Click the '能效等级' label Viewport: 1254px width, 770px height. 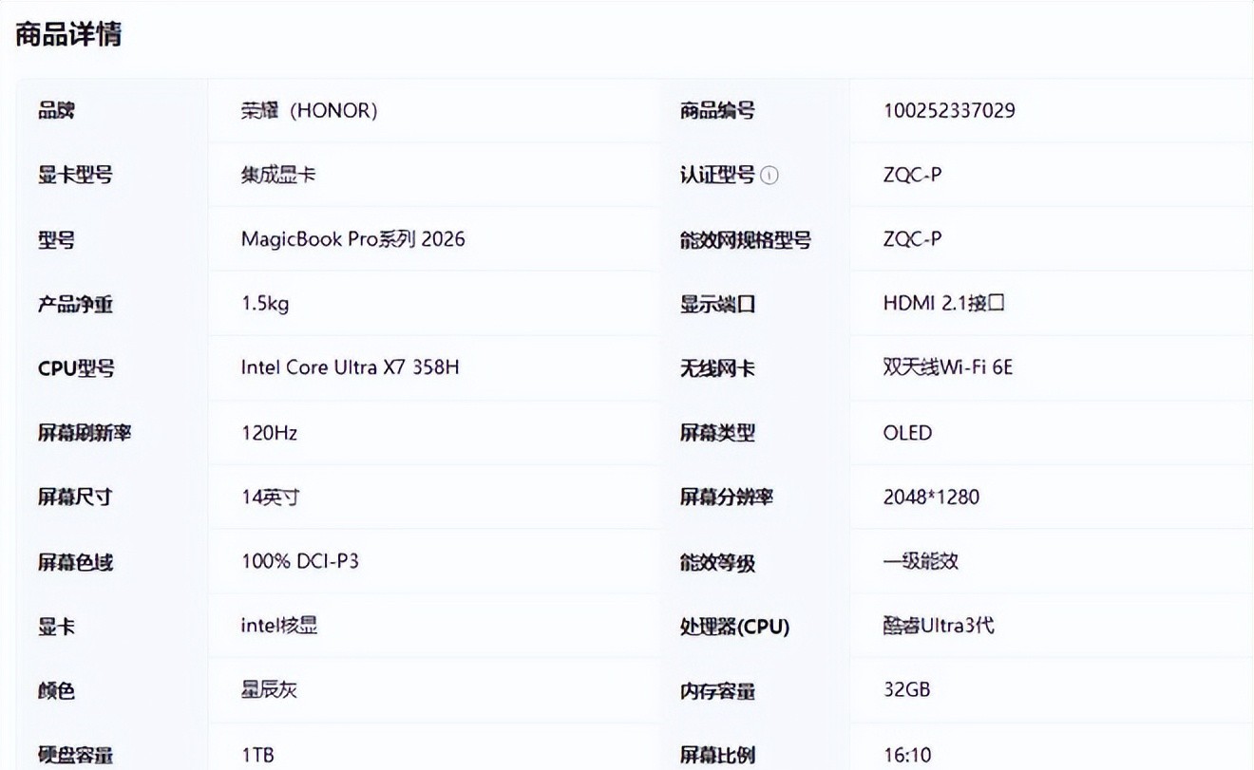pyautogui.click(x=717, y=562)
